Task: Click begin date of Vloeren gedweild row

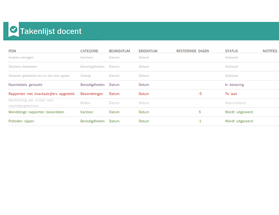Action: click(114, 76)
